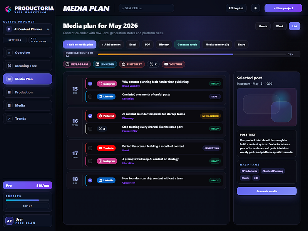Switch to the Month view tab

coord(263,26)
